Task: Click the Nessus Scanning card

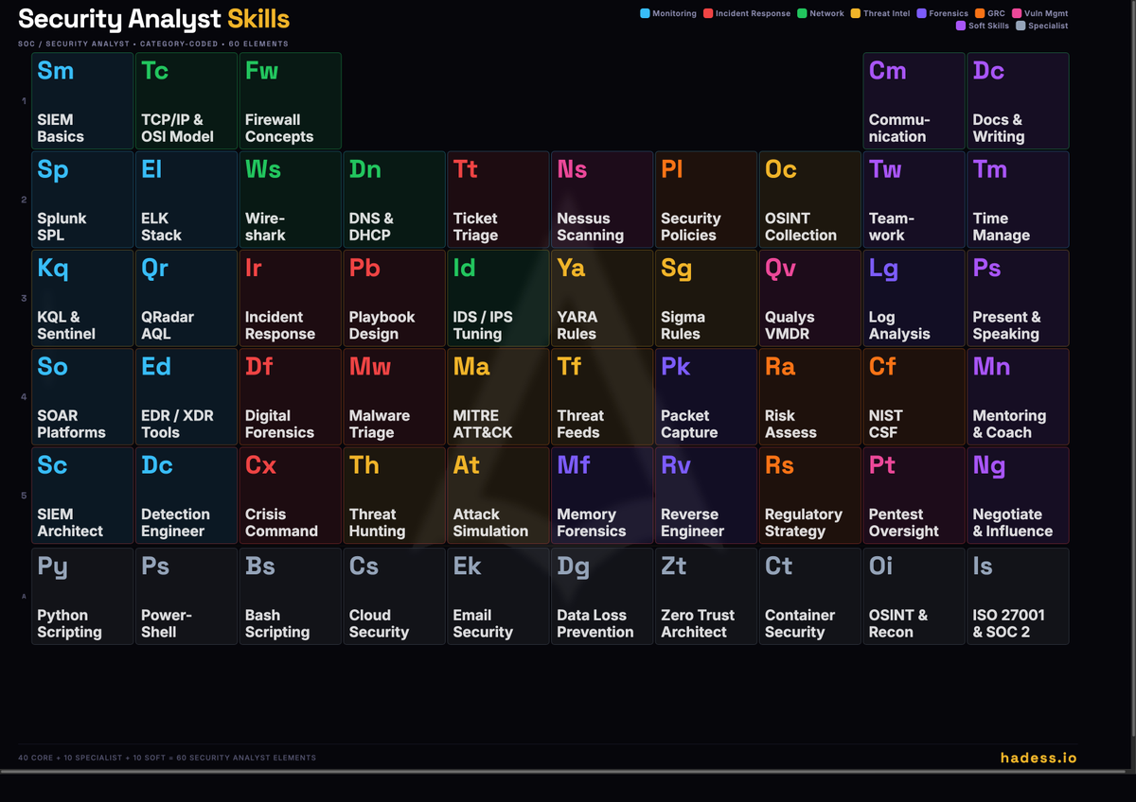Action: point(602,200)
